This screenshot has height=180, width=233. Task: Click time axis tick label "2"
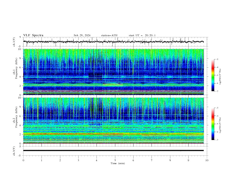(60, 160)
